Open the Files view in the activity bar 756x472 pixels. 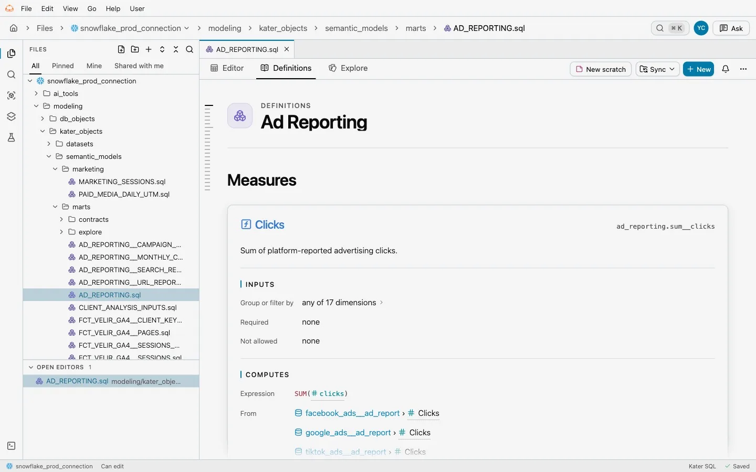click(x=12, y=53)
